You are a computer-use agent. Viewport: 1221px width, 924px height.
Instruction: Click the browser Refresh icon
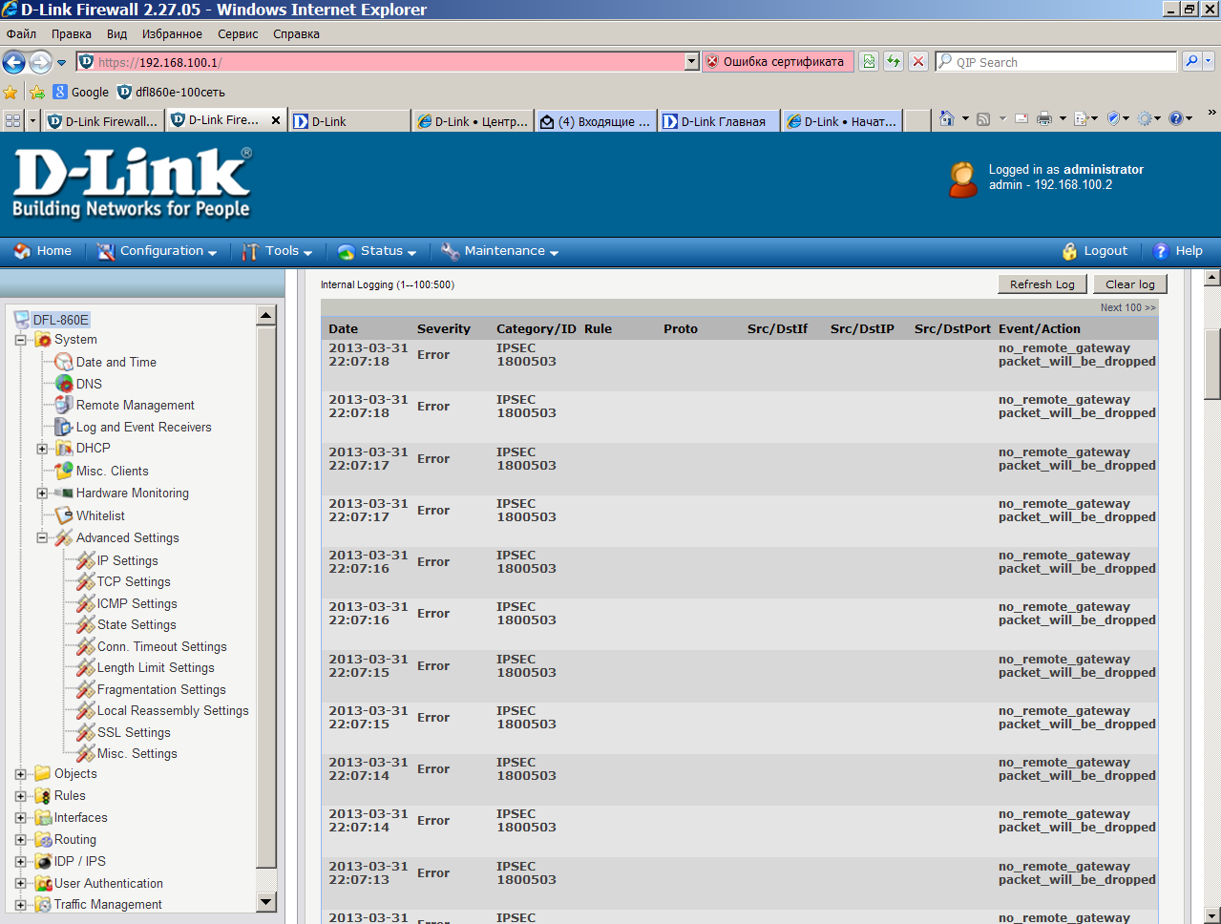(894, 61)
